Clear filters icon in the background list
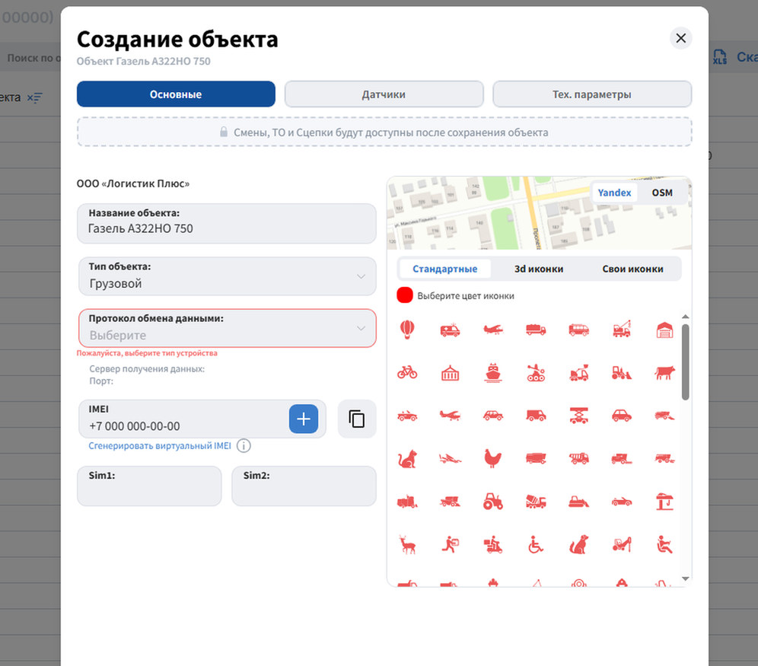The height and width of the screenshot is (666, 758). tap(34, 97)
